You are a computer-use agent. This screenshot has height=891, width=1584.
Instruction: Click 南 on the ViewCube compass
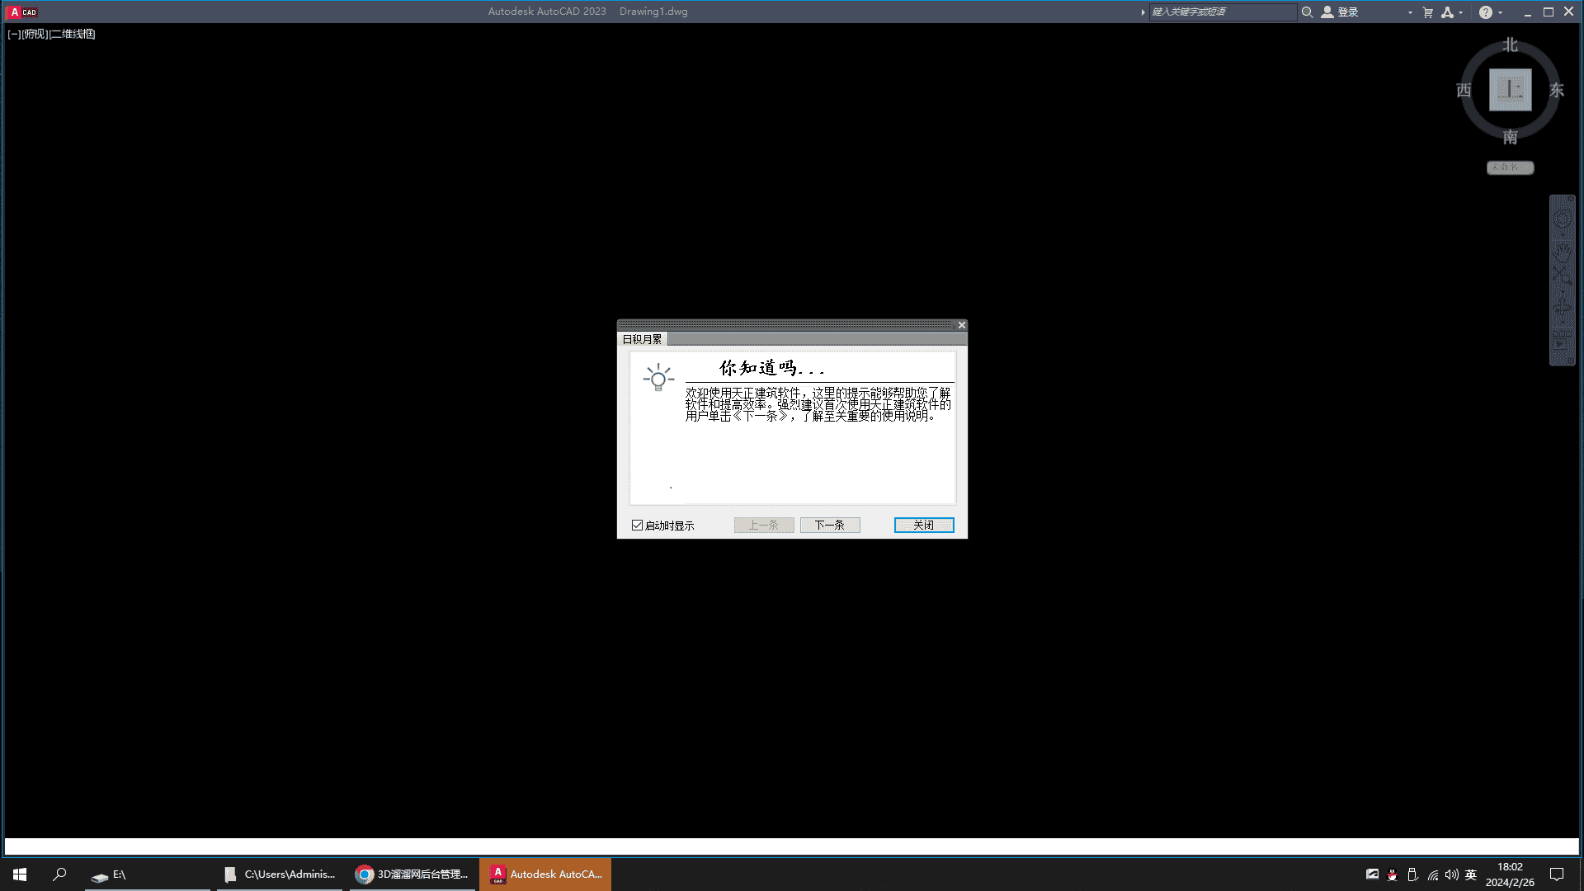pyautogui.click(x=1510, y=137)
